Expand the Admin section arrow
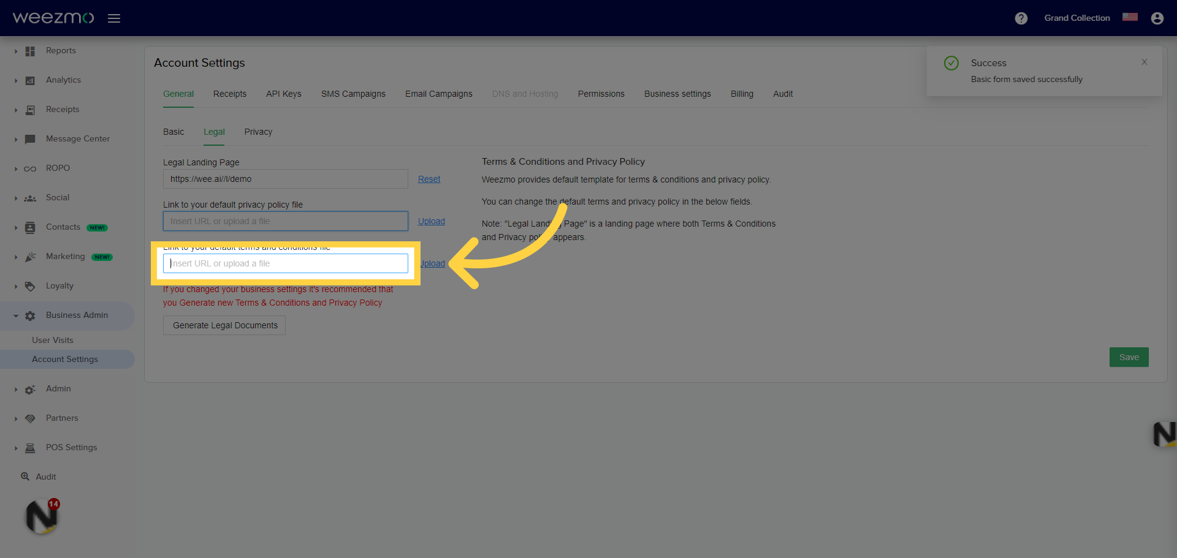Viewport: 1177px width, 558px height. point(16,390)
